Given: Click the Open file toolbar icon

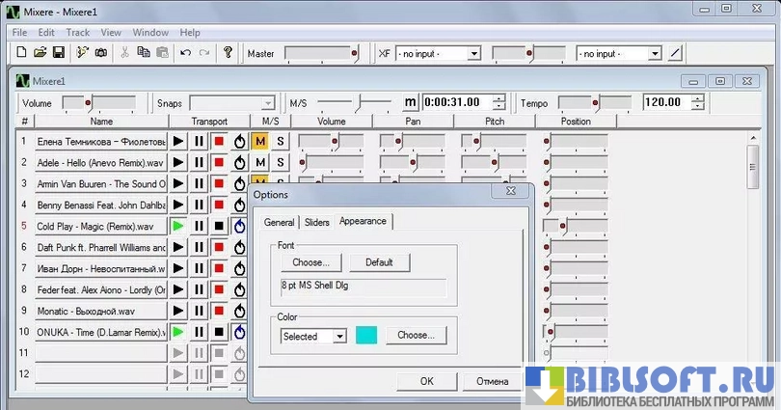Looking at the screenshot, I should [40, 52].
